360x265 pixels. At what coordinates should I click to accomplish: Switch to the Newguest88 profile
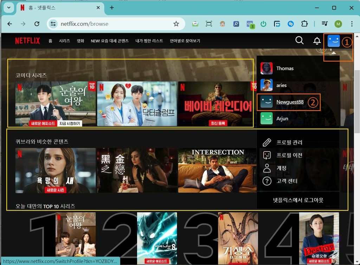[x=290, y=102]
